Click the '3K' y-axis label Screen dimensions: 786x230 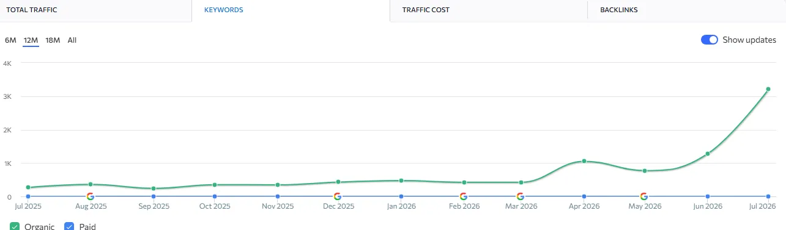8,96
